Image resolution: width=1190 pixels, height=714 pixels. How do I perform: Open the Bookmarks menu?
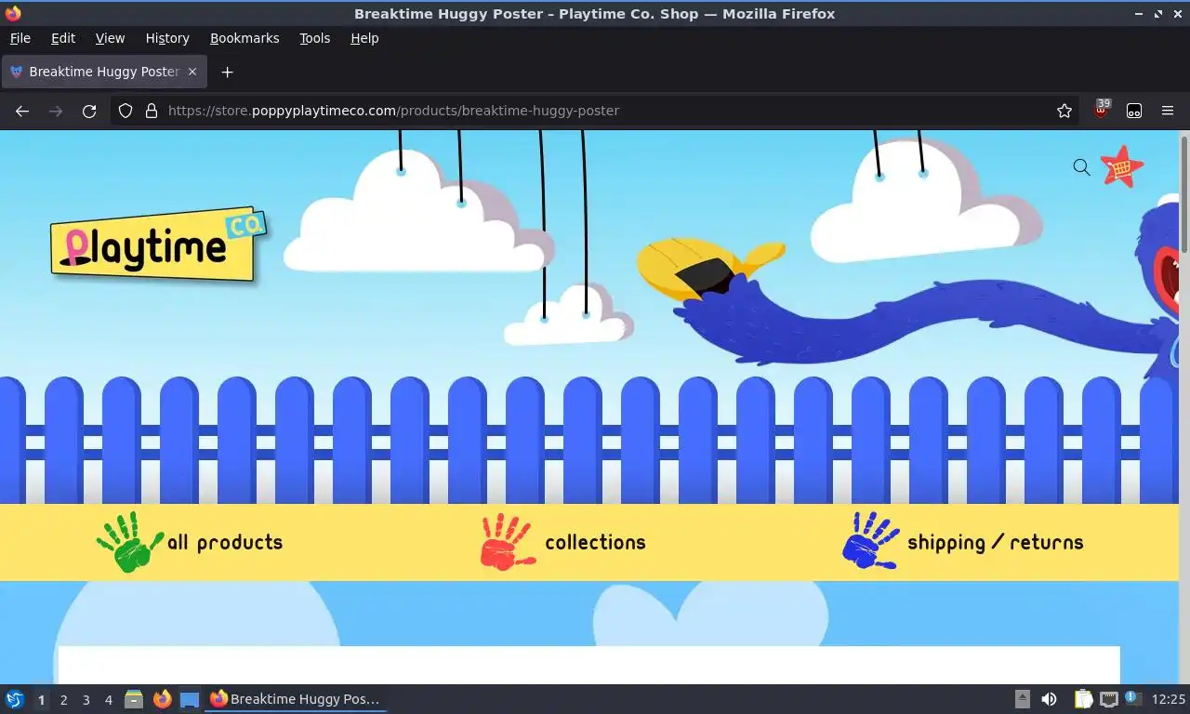point(245,38)
